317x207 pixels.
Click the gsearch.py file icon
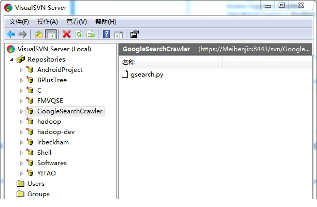pos(125,74)
